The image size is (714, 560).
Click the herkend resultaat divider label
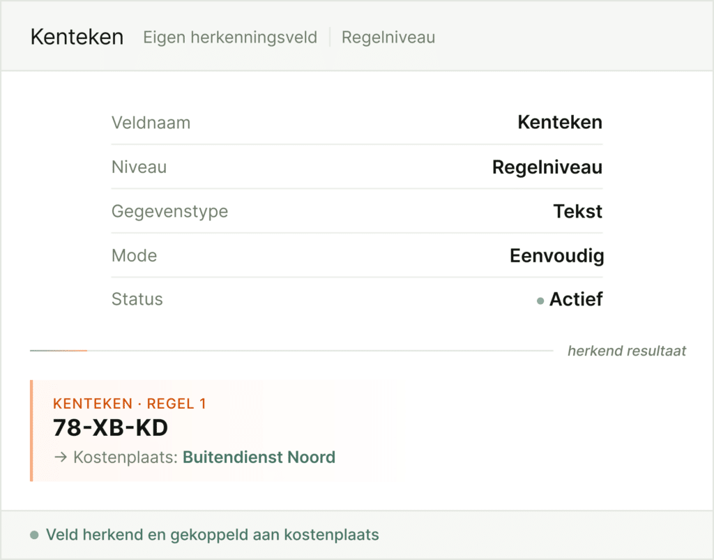[626, 351]
